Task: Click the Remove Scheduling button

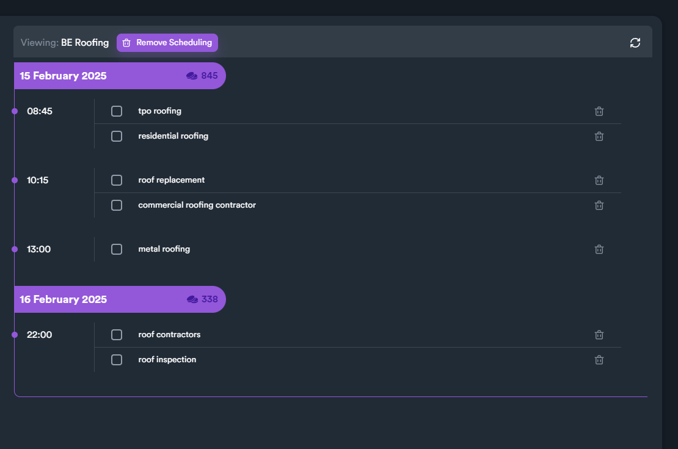Action: [167, 43]
